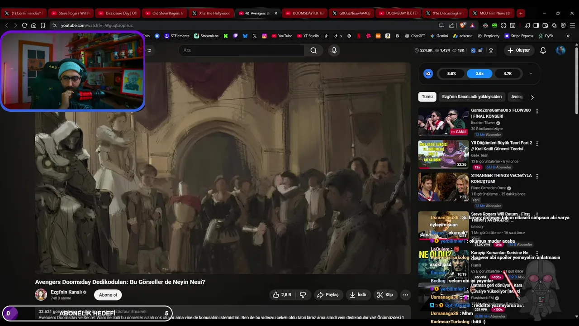
Task: Switch to X'te The Hollywood tab
Action: [211, 13]
